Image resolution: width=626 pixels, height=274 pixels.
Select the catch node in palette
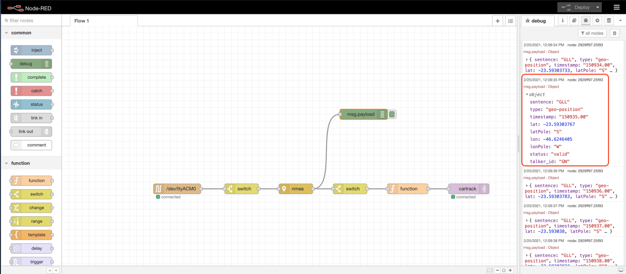[x=32, y=91]
